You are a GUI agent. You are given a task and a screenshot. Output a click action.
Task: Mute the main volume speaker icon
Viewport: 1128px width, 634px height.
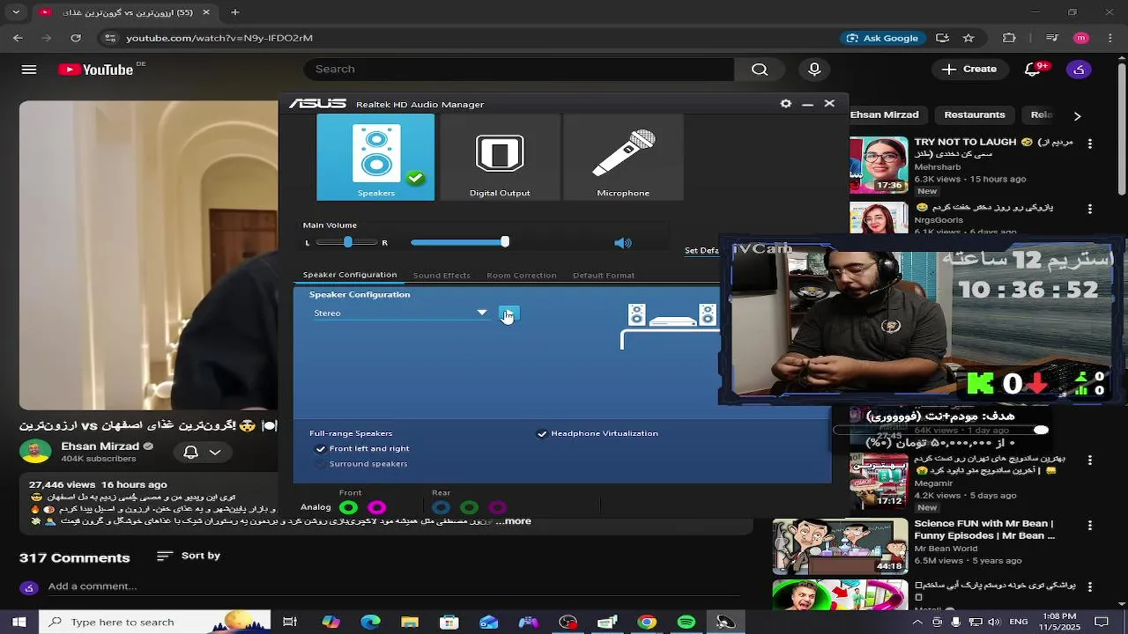click(x=623, y=243)
